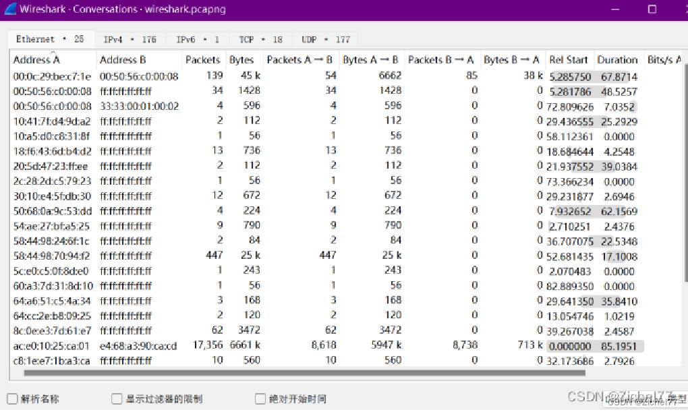Image resolution: width=688 pixels, height=412 pixels.
Task: Click the 713 k bytes B to A cell
Action: coord(530,345)
